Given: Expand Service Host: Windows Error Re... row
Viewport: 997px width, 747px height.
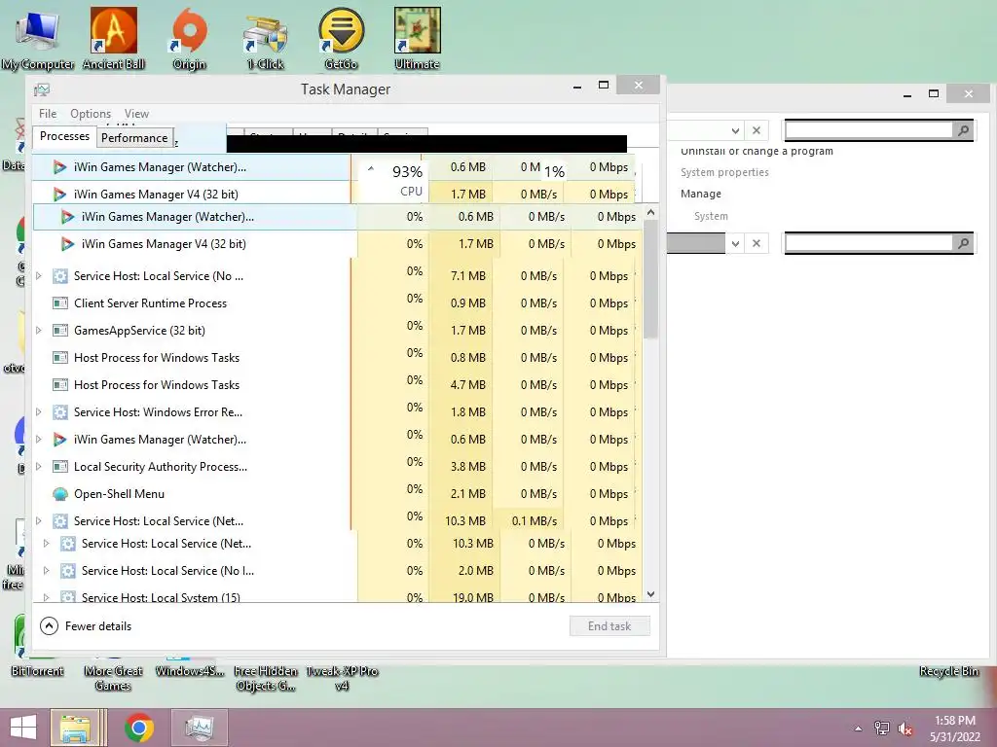Looking at the screenshot, I should coord(39,411).
